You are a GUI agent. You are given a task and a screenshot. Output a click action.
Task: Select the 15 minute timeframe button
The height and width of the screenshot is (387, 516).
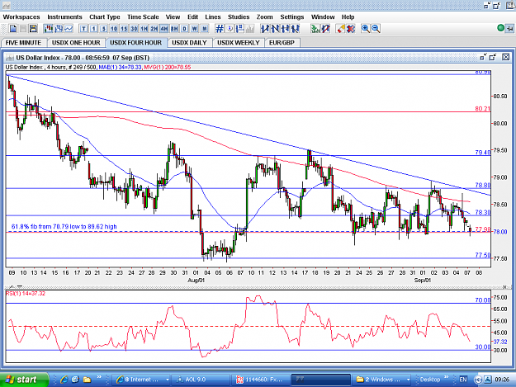coord(124,29)
